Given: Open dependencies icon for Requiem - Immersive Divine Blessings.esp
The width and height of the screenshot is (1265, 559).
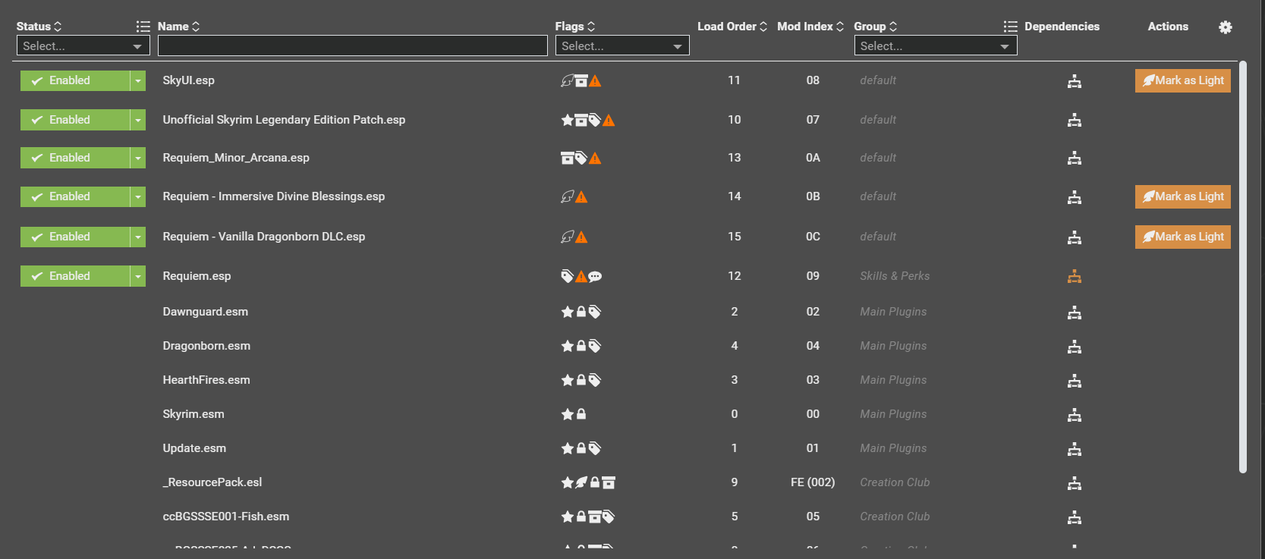Looking at the screenshot, I should tap(1074, 197).
